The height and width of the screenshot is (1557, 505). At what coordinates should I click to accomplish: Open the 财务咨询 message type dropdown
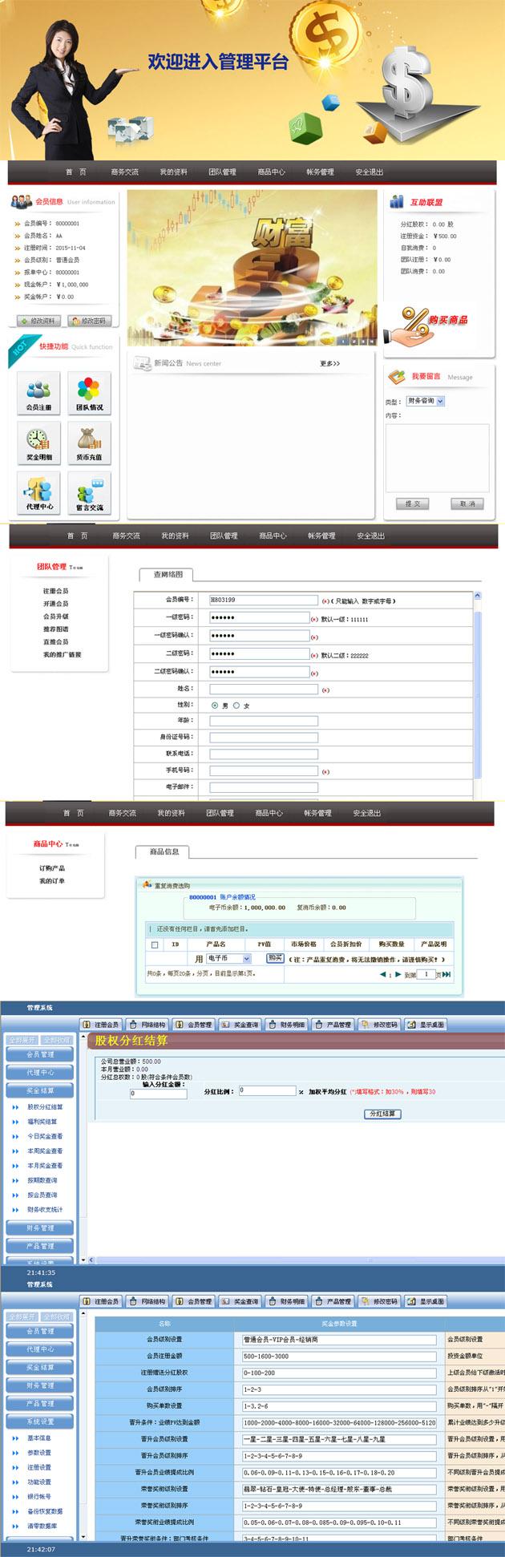[x=426, y=401]
